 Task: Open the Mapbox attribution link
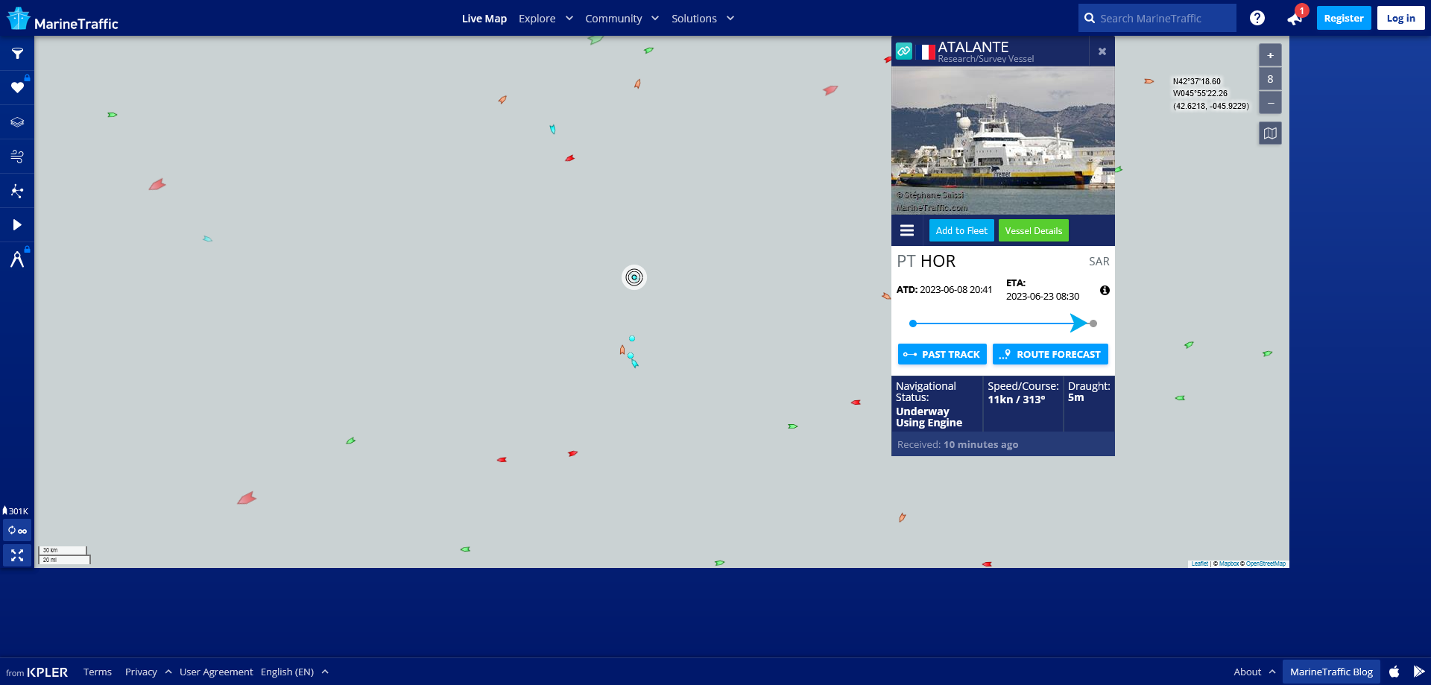pyautogui.click(x=1229, y=564)
